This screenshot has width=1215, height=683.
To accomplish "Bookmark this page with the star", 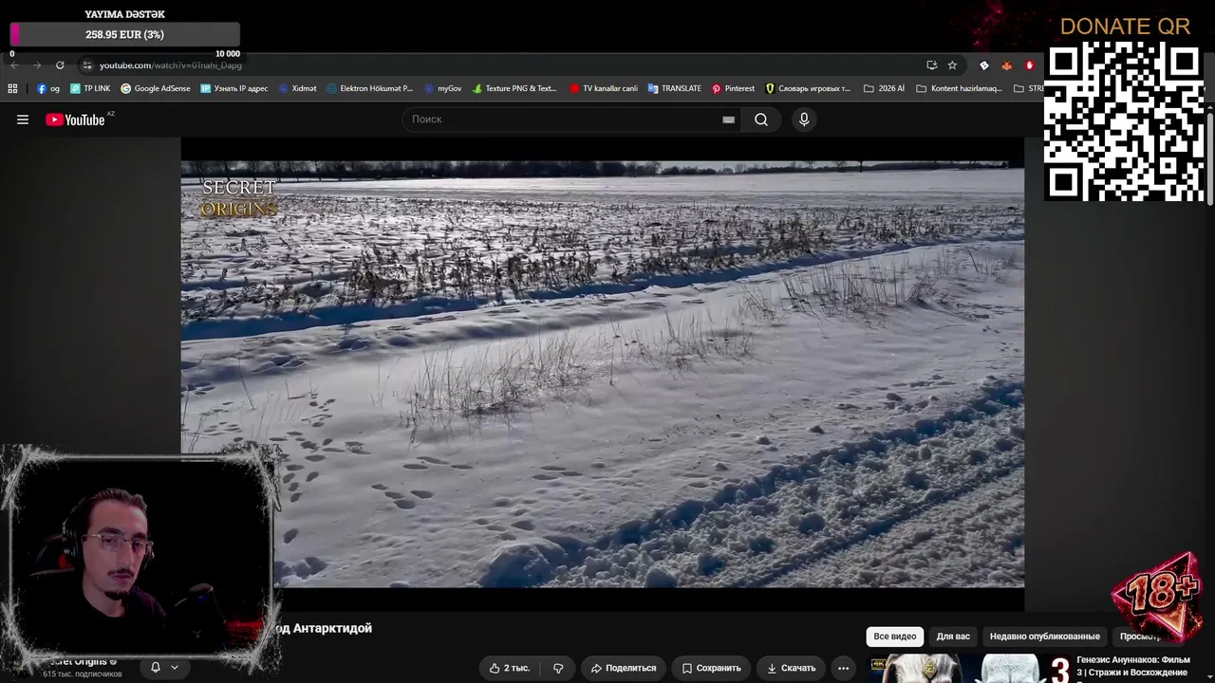I will [952, 65].
